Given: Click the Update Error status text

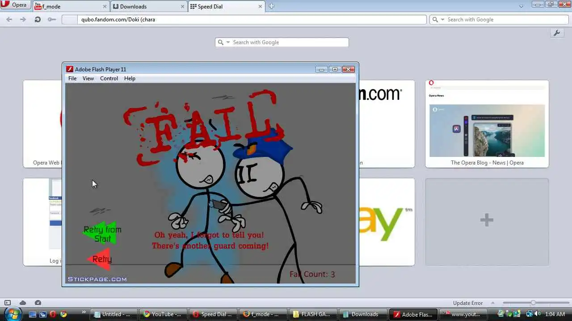Looking at the screenshot, I should click(468, 303).
